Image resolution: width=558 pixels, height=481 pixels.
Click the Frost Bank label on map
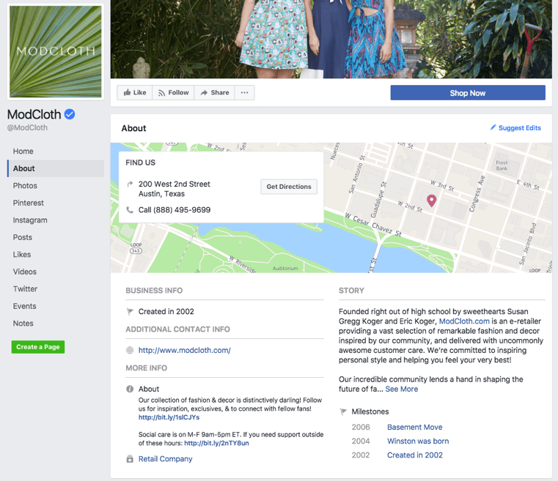pos(502,165)
